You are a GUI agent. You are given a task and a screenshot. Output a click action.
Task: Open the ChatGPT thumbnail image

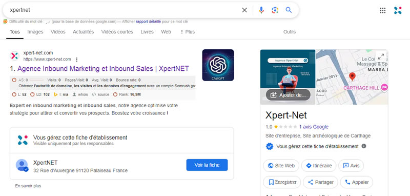[x=218, y=65]
